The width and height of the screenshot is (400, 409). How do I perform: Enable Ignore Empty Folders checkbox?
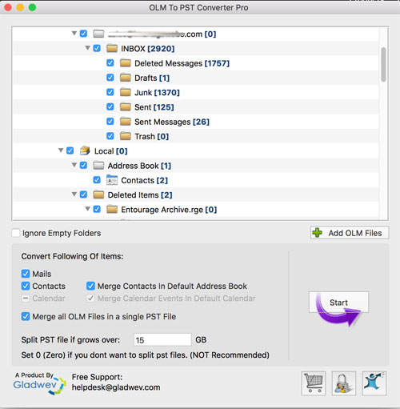click(16, 233)
